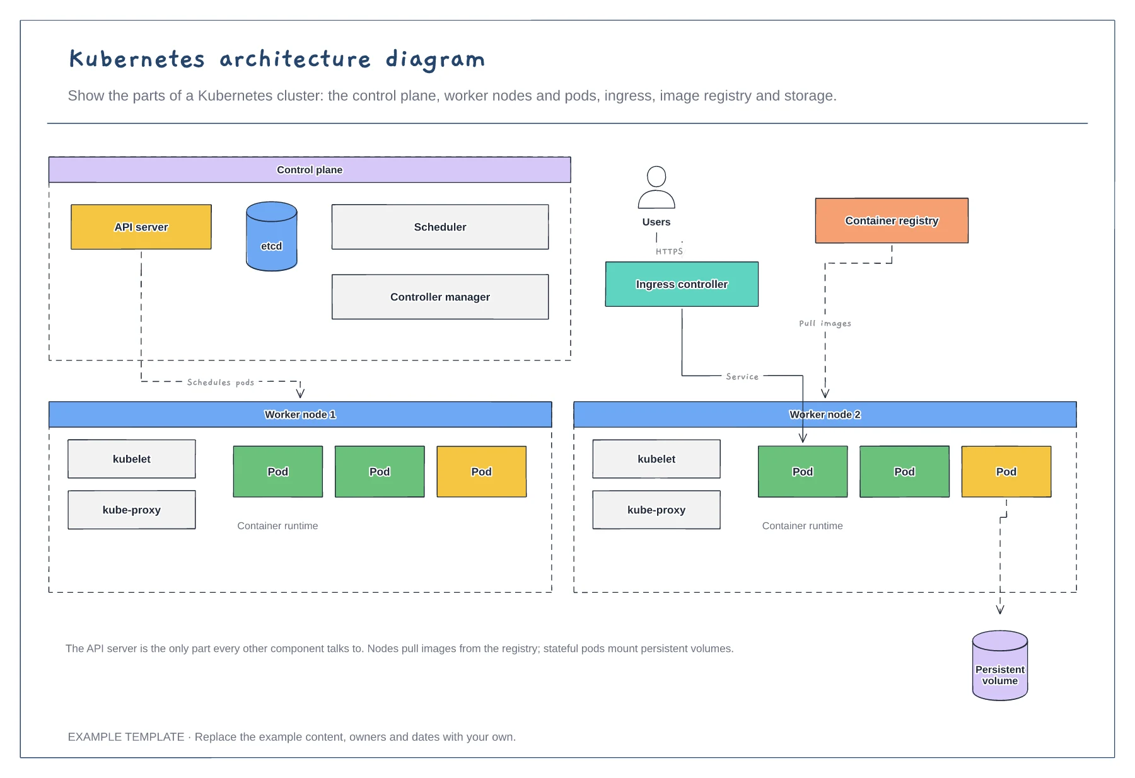Click 'Container runtime' text in Worker node 1
Screen dimensions: 1135x778
pos(277,525)
